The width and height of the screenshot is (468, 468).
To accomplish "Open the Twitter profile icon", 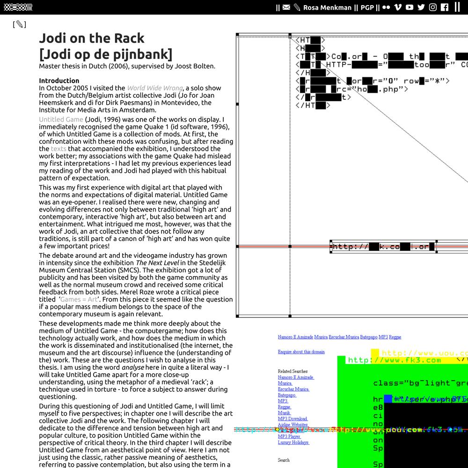I will [x=421, y=7].
